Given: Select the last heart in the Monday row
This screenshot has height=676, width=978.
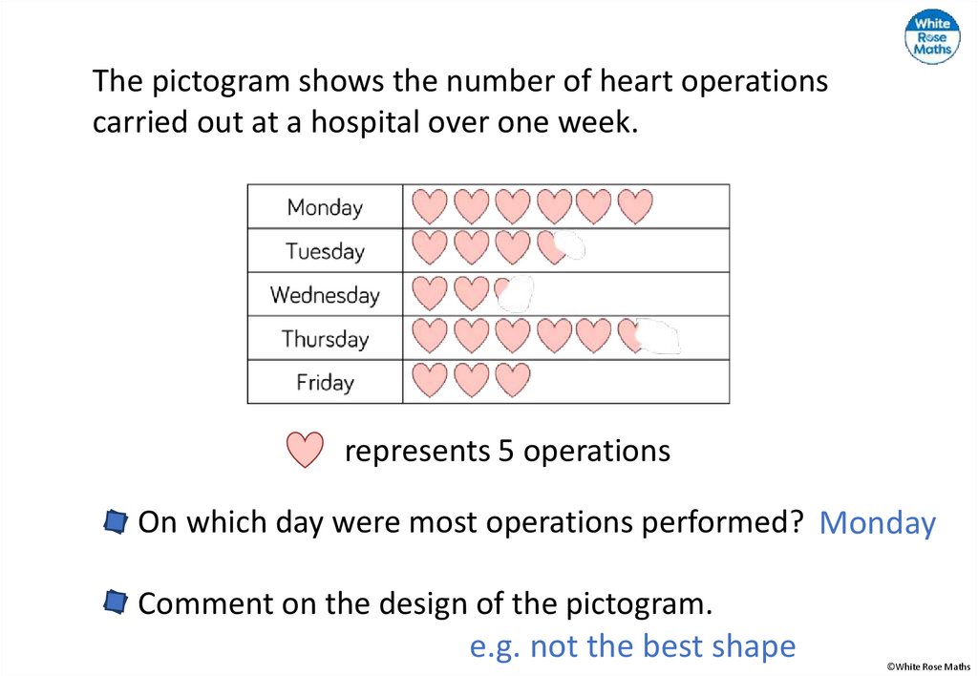Looking at the screenshot, I should pos(635,206).
